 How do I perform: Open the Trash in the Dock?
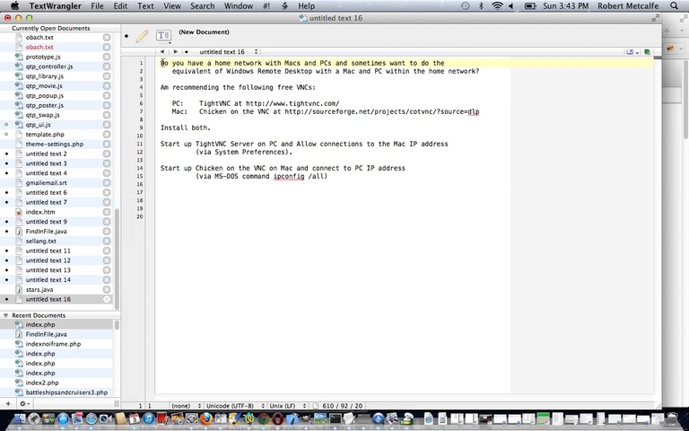(672, 418)
